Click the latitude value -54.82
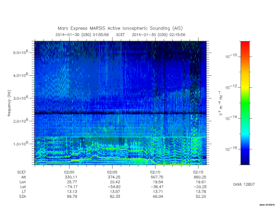The height and width of the screenshot is (206, 275). coord(114,187)
